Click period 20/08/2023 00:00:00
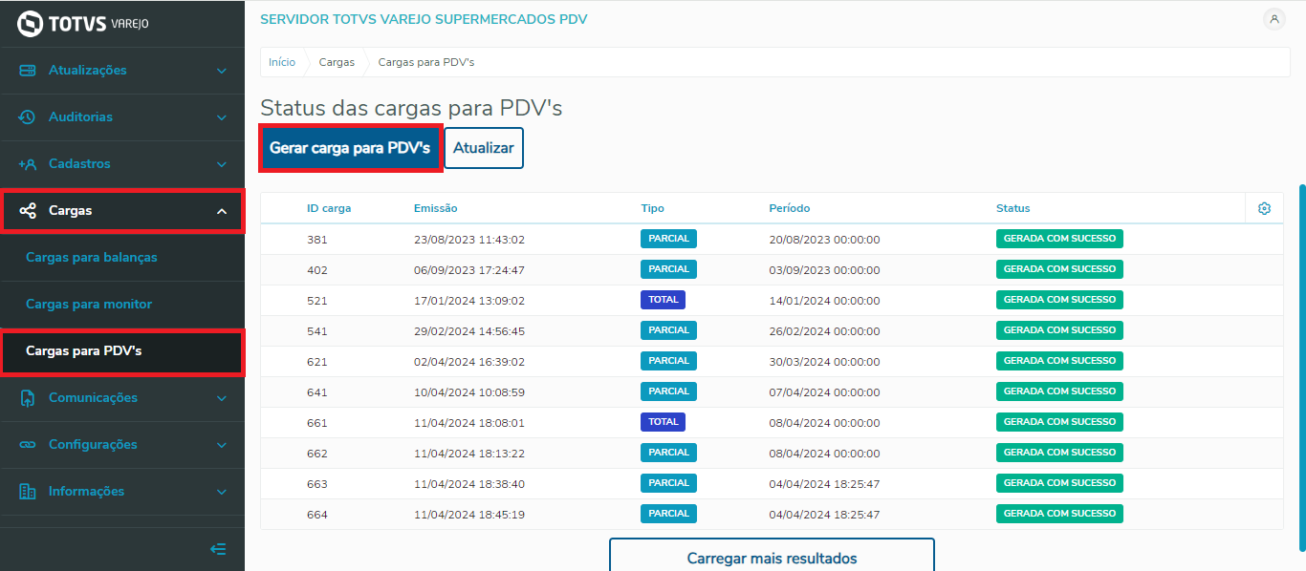Viewport: 1306px width, 571px height. pyautogui.click(x=824, y=240)
